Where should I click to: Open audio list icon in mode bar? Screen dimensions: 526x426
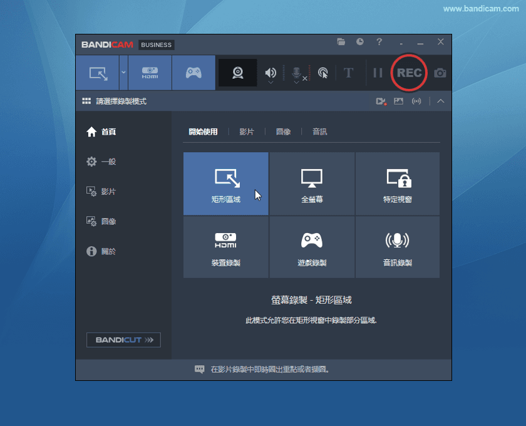coord(416,101)
